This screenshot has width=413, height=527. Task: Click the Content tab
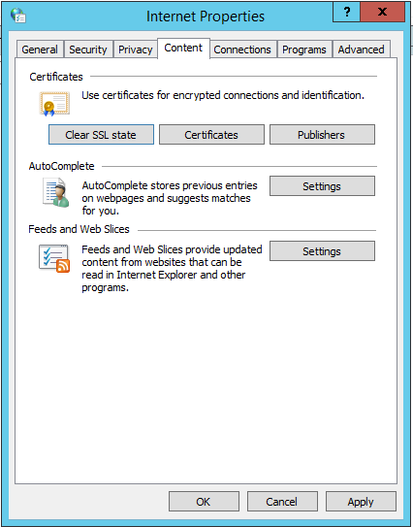[x=183, y=49]
